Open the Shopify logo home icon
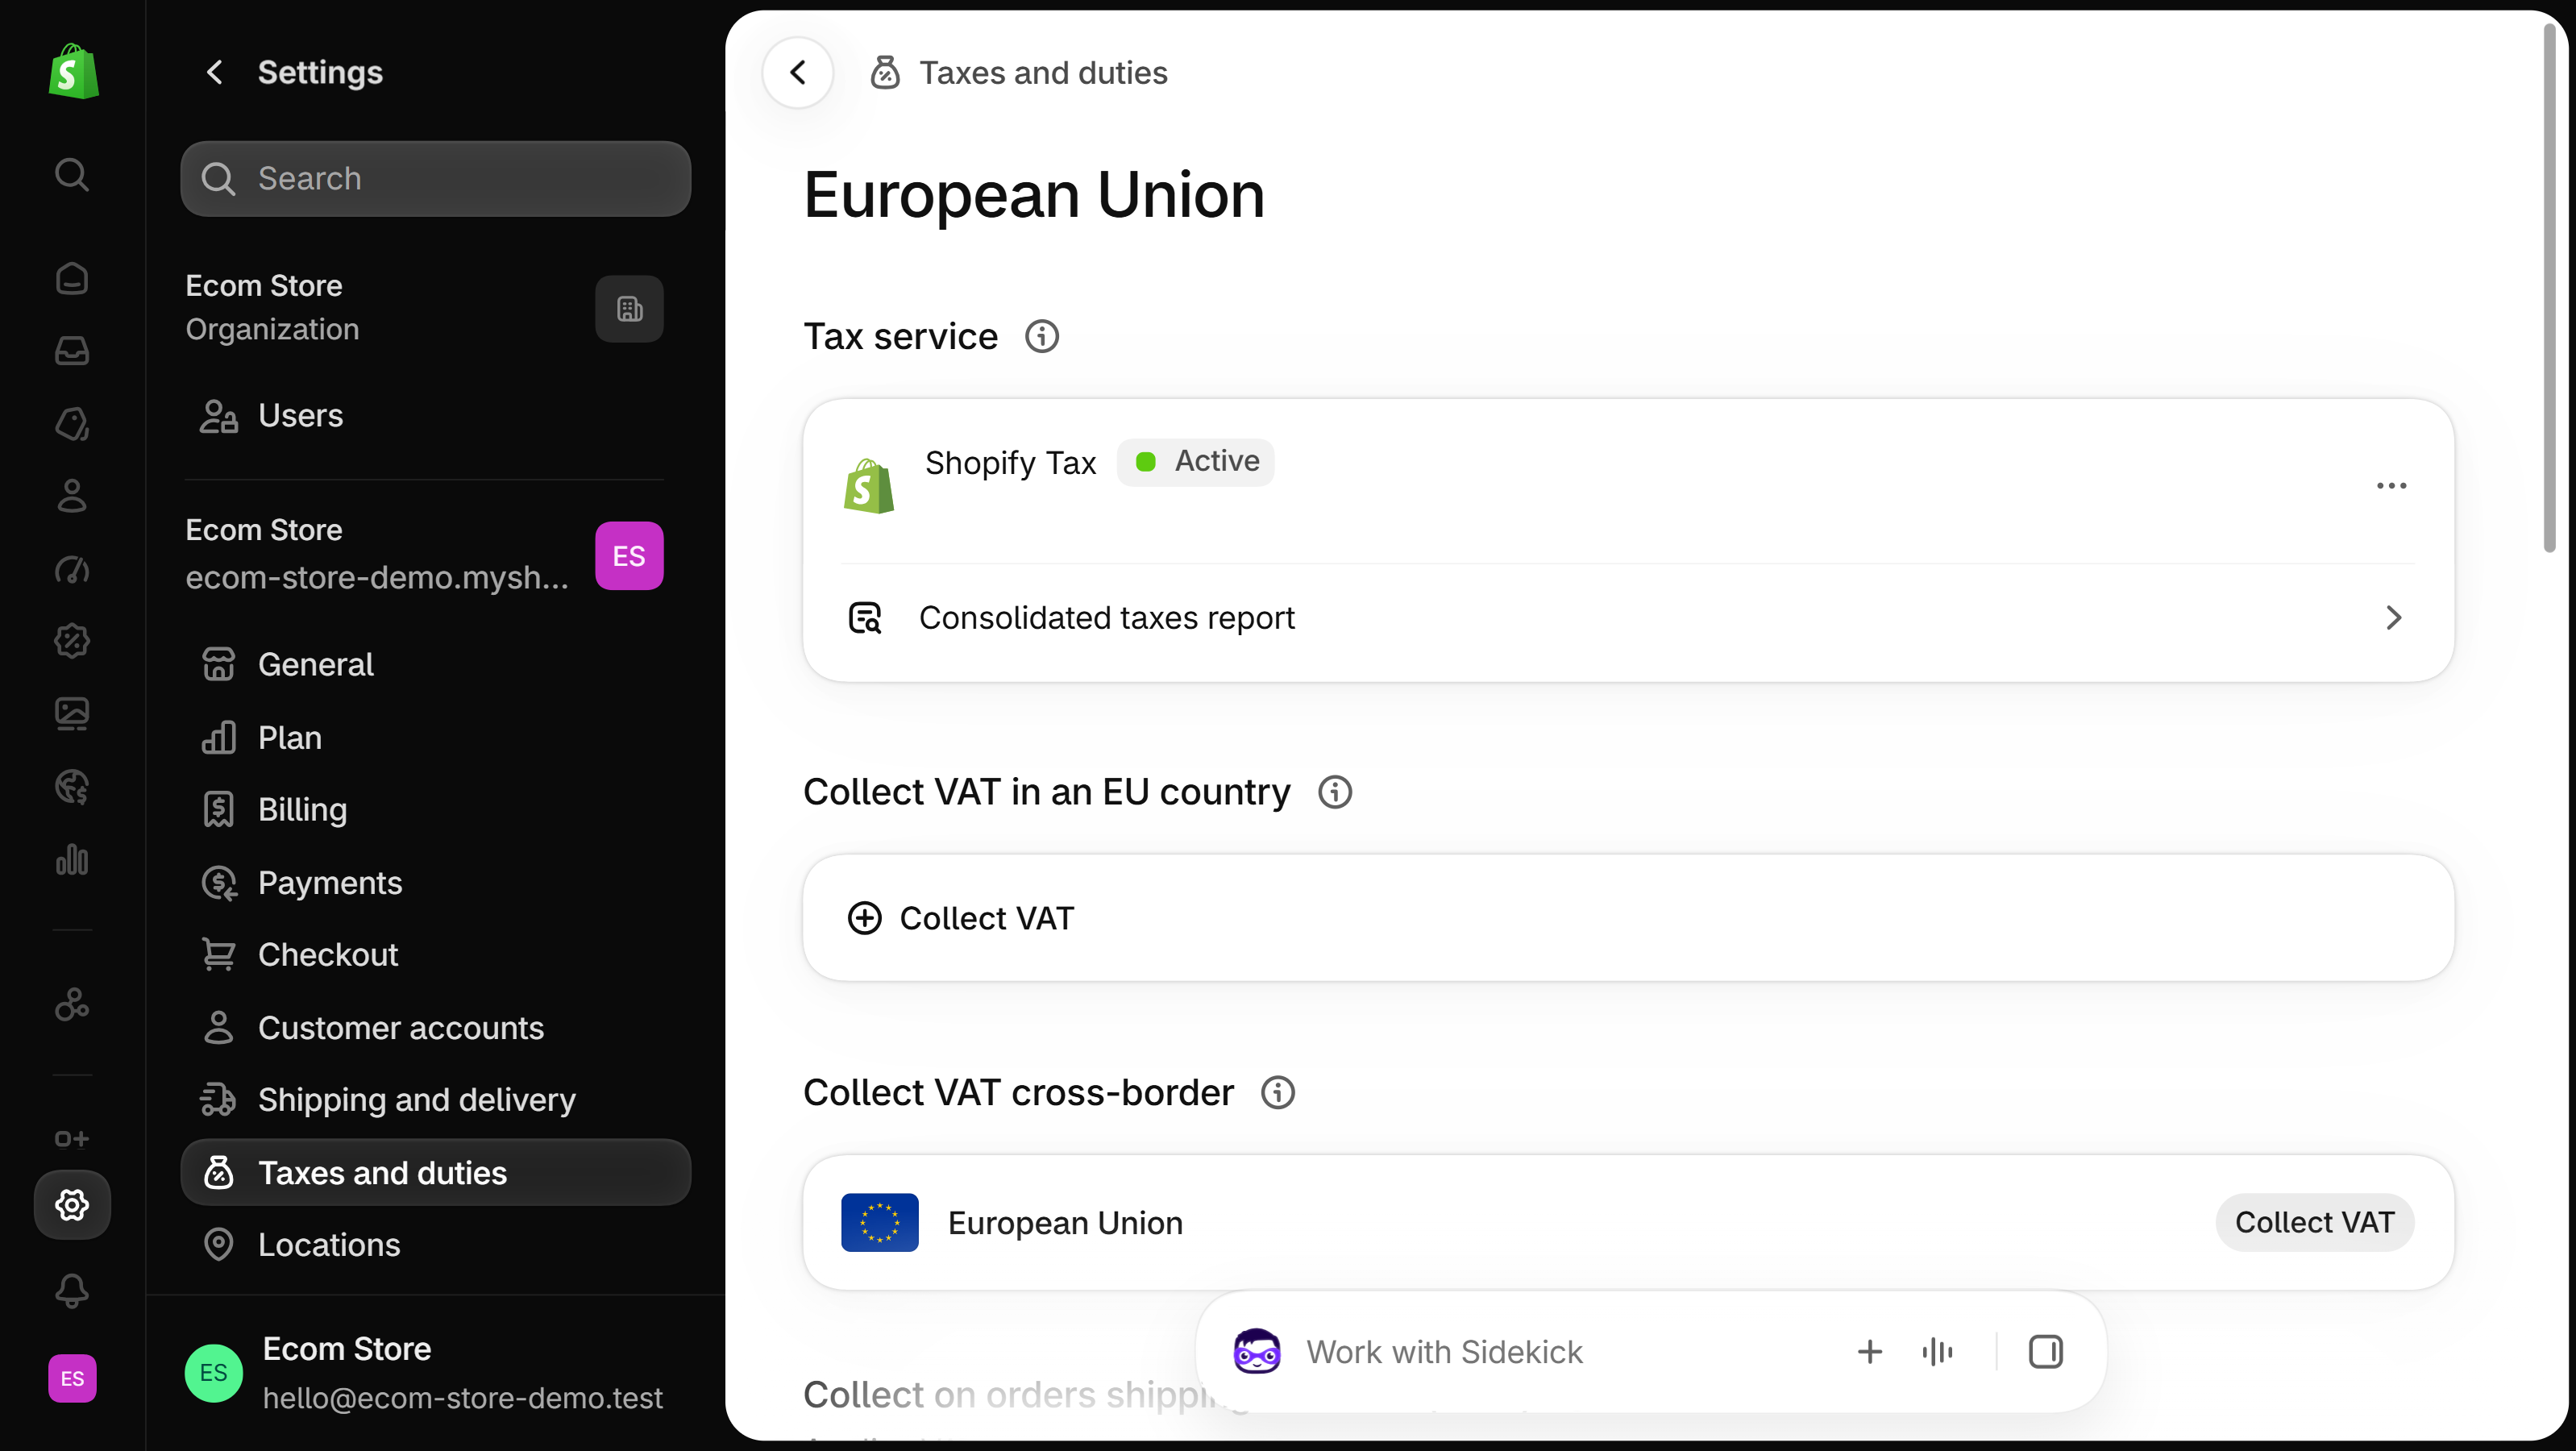This screenshot has height=1451, width=2576. tap(73, 71)
